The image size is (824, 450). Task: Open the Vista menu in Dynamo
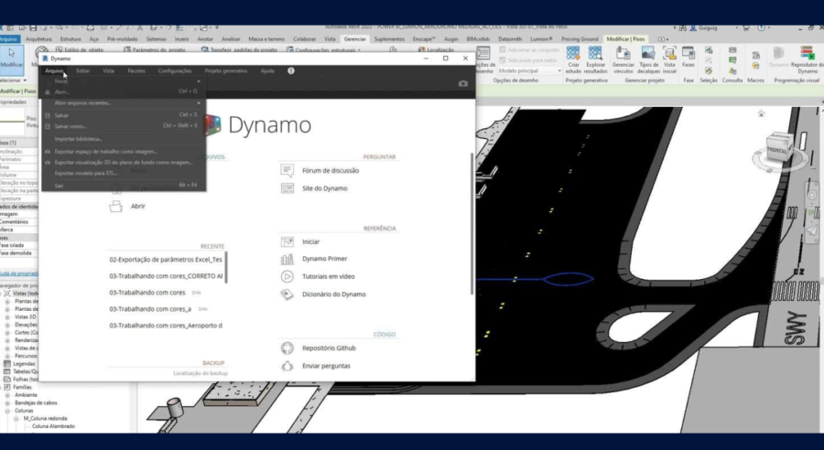point(108,71)
